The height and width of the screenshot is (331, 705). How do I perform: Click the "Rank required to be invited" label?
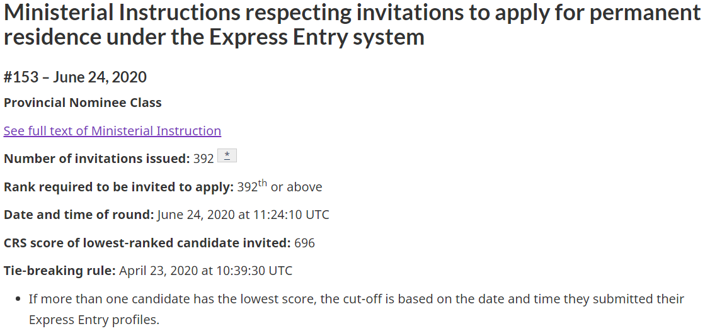point(118,187)
